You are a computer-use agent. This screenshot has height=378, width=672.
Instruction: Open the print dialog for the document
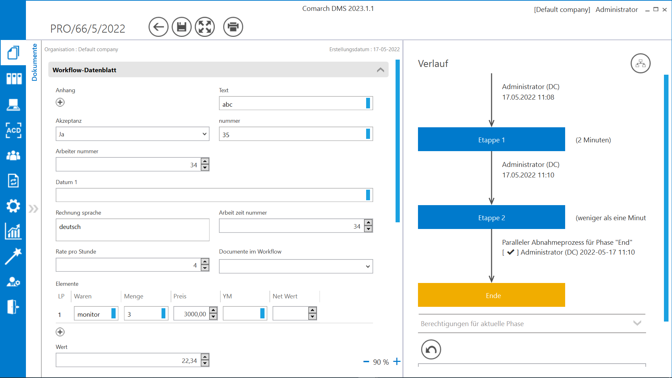pyautogui.click(x=233, y=27)
